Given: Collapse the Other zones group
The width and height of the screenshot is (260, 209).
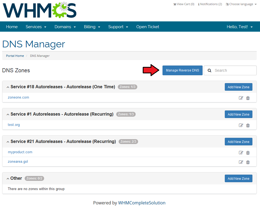Looking at the screenshot, I should pyautogui.click(x=8, y=179).
